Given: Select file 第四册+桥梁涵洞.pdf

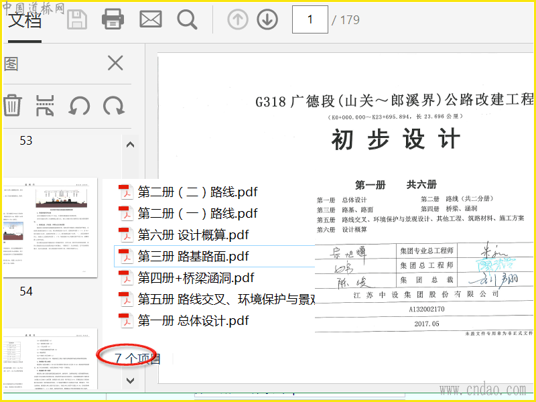Looking at the screenshot, I should [186, 277].
